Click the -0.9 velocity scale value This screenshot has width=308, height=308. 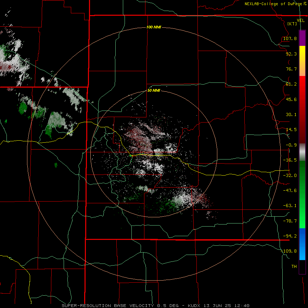[x=291, y=145]
